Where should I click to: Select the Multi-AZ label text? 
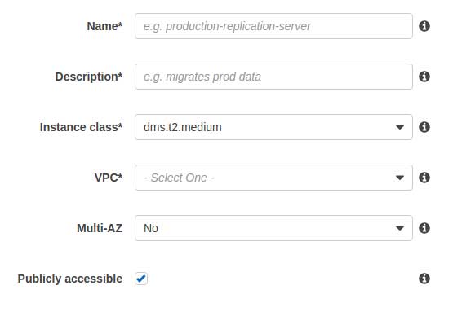pos(100,228)
